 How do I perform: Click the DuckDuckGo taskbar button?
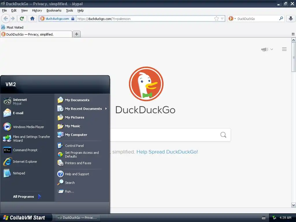78,218
